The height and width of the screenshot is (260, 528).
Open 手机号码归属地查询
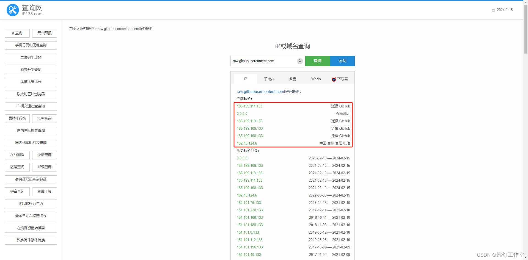pos(31,45)
